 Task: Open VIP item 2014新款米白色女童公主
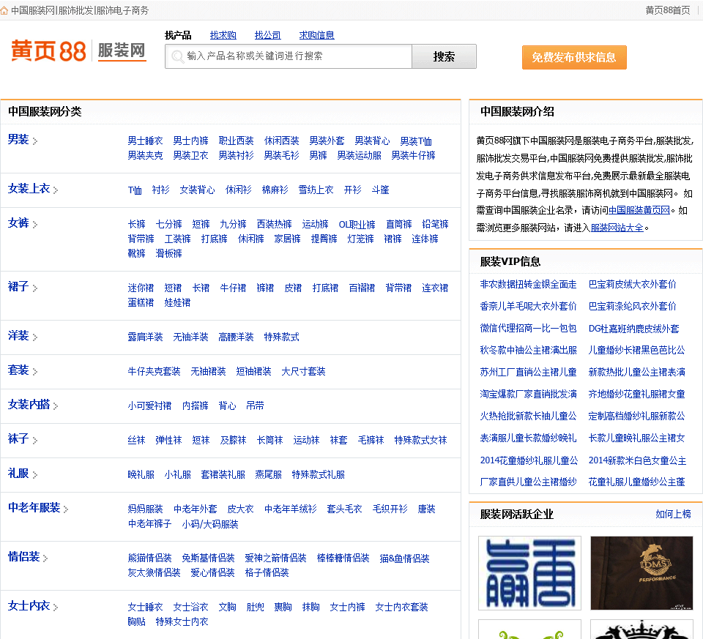[x=637, y=460]
